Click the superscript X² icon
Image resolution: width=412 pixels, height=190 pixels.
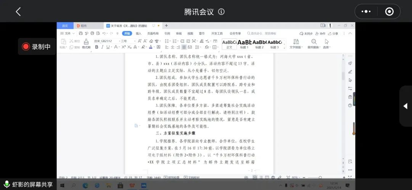[x=124, y=47]
